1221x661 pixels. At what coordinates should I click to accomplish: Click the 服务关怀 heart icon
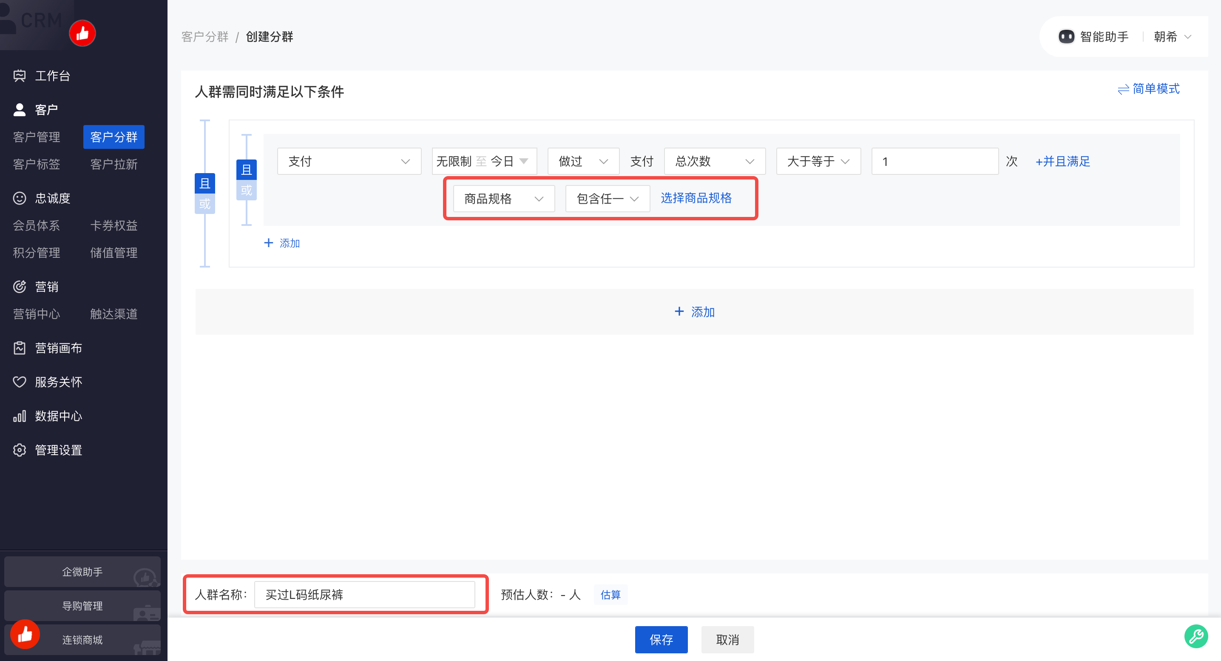tap(20, 382)
